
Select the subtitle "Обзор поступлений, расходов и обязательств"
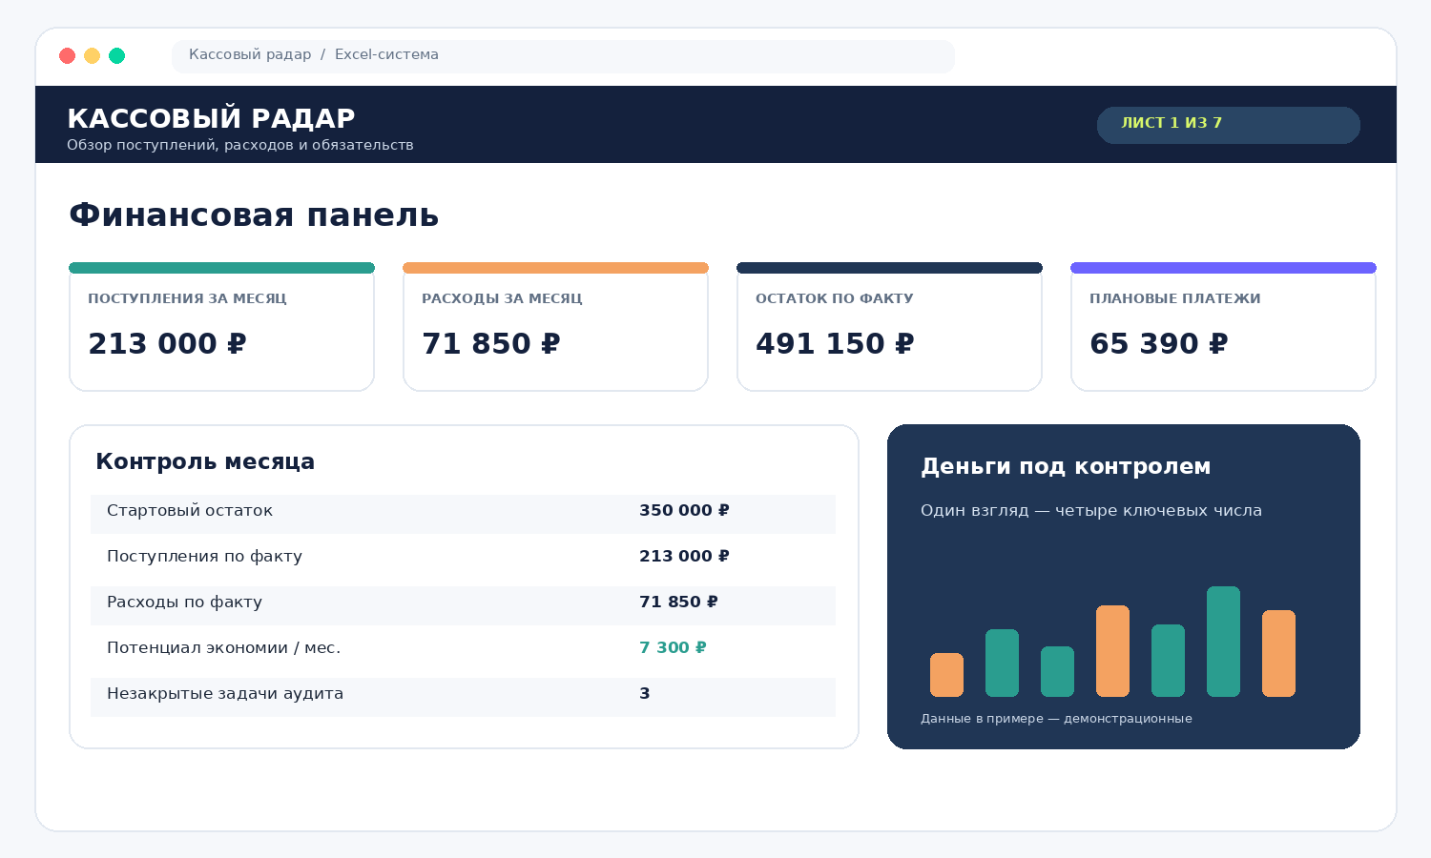click(x=240, y=145)
